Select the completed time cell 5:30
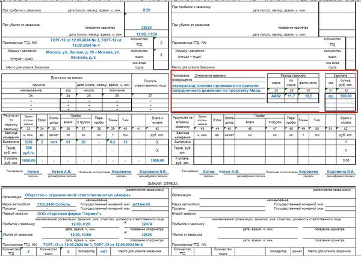This screenshot has width=361, height=263. [29, 142]
